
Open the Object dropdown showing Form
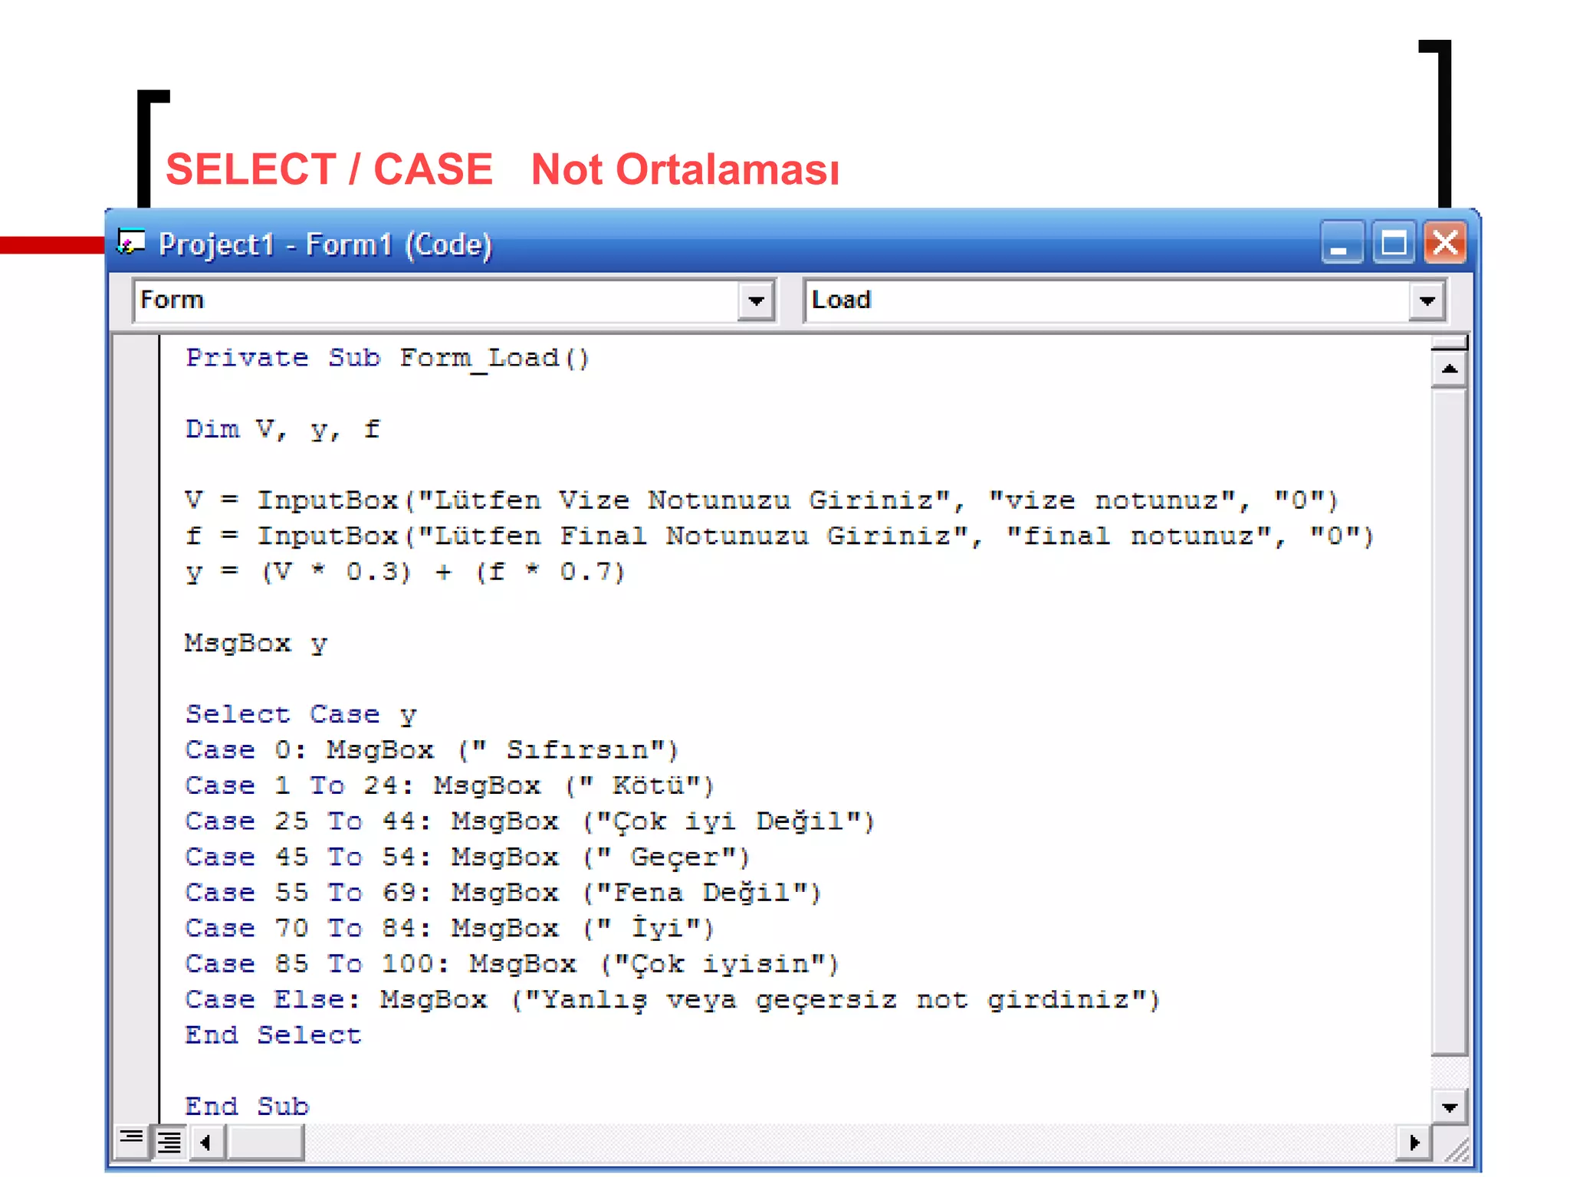point(756,300)
